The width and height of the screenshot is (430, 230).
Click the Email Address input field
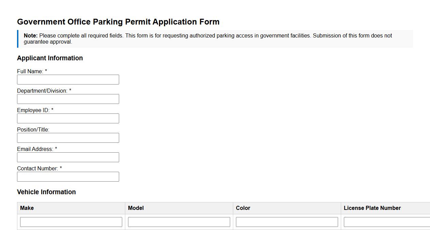pos(68,157)
